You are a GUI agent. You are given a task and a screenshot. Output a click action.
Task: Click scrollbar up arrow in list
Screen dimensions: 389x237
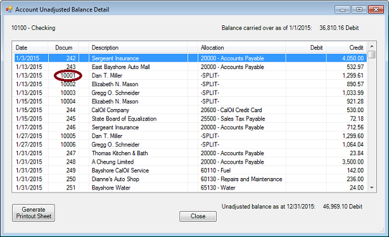tap(372, 46)
